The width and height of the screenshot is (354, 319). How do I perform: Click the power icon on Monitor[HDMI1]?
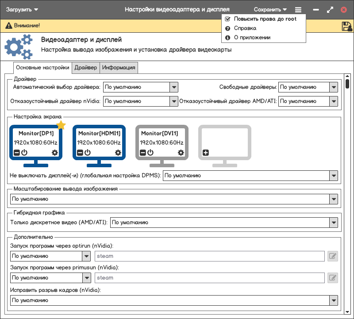[88, 153]
